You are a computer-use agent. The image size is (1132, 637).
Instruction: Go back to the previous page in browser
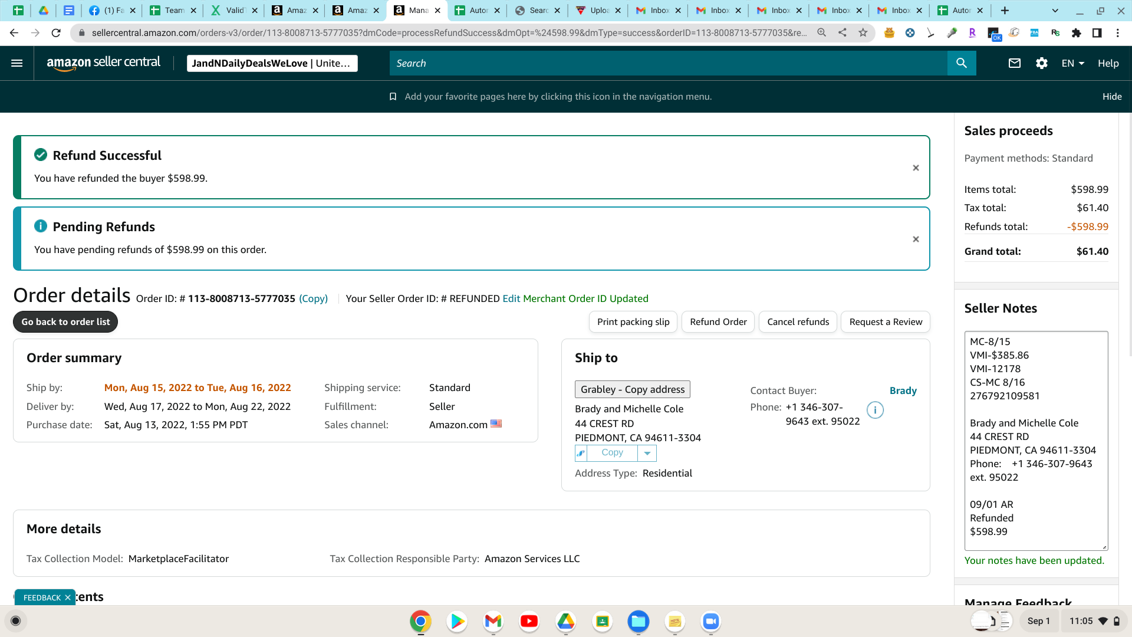[x=14, y=33]
